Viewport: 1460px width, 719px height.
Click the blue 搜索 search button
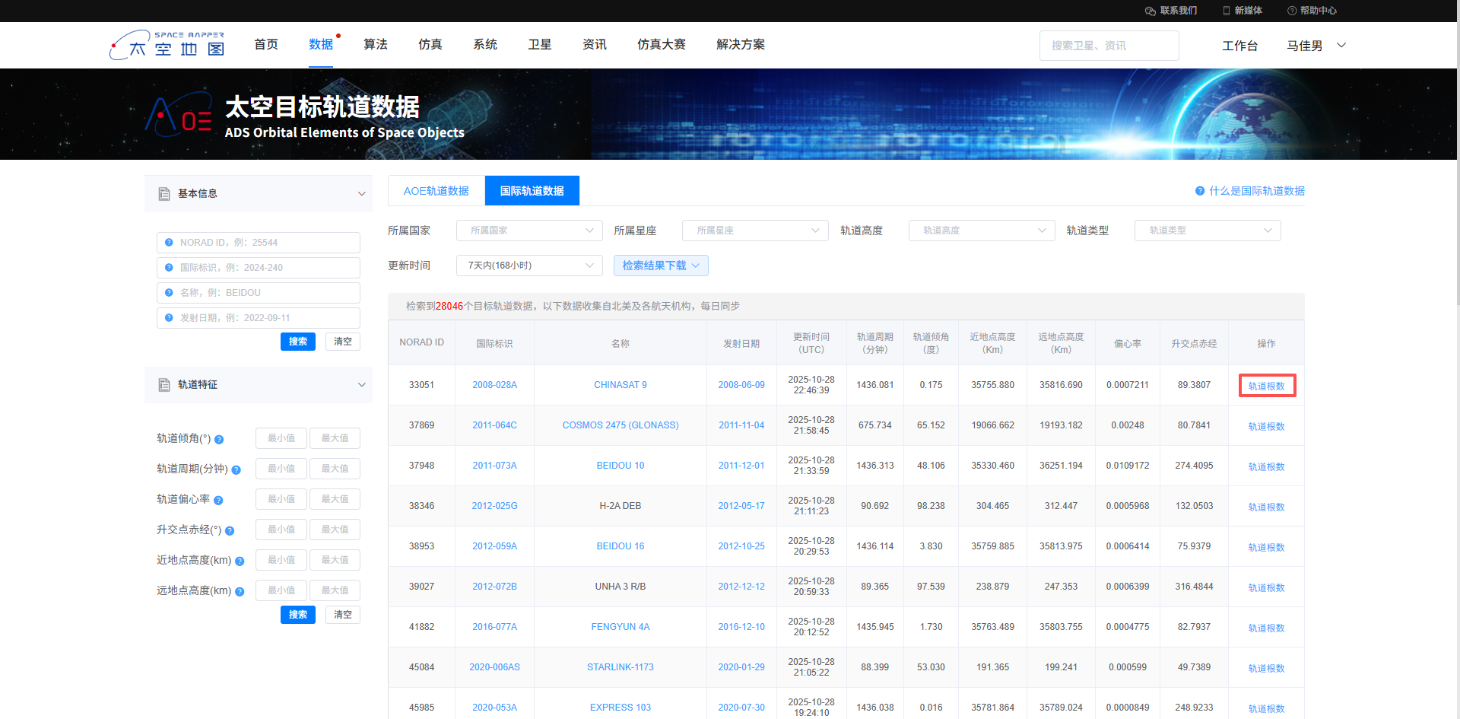(297, 341)
